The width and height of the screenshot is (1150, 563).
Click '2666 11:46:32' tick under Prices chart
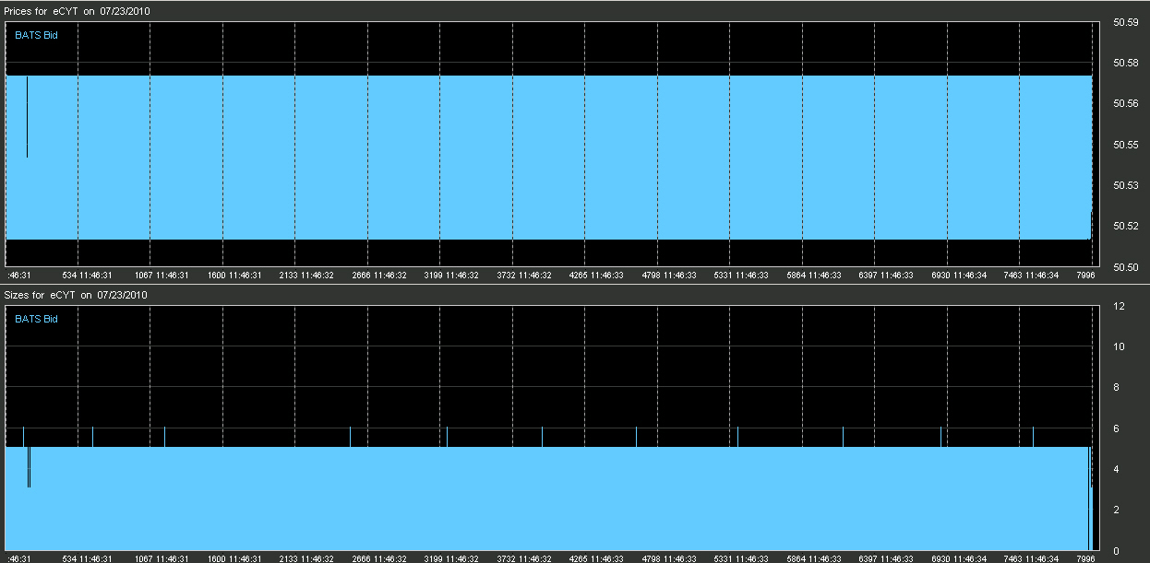click(x=379, y=275)
